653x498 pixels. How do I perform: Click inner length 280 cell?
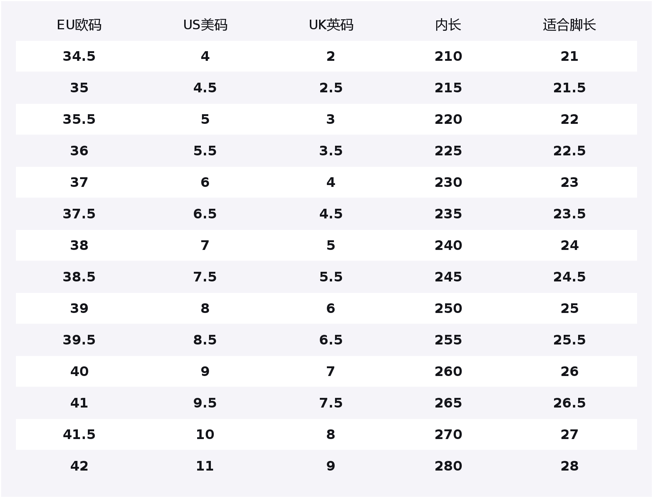448,466
